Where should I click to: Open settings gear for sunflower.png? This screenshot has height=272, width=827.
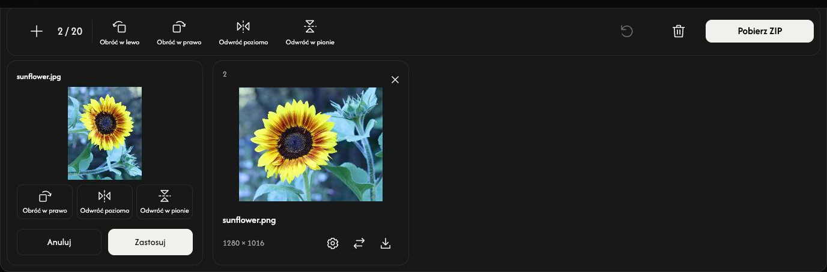333,243
